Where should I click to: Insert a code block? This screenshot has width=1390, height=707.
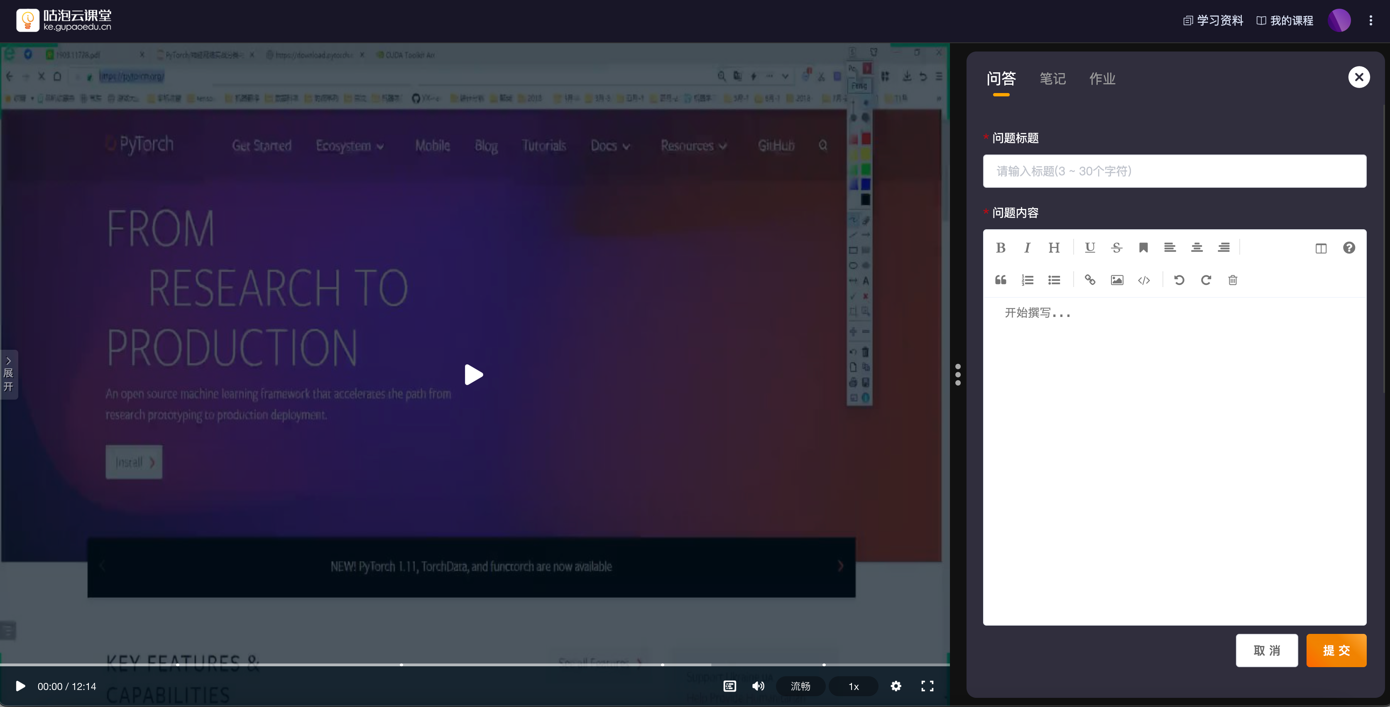pyautogui.click(x=1144, y=280)
